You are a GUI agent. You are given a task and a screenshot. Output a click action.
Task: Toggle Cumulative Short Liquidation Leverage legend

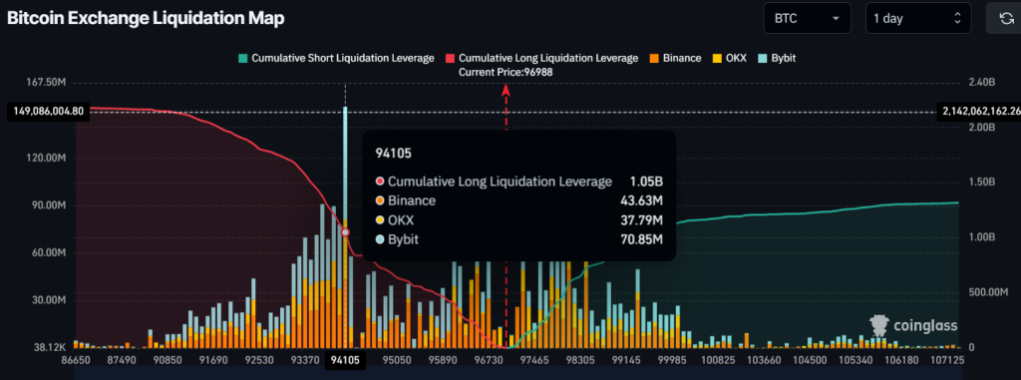336,58
